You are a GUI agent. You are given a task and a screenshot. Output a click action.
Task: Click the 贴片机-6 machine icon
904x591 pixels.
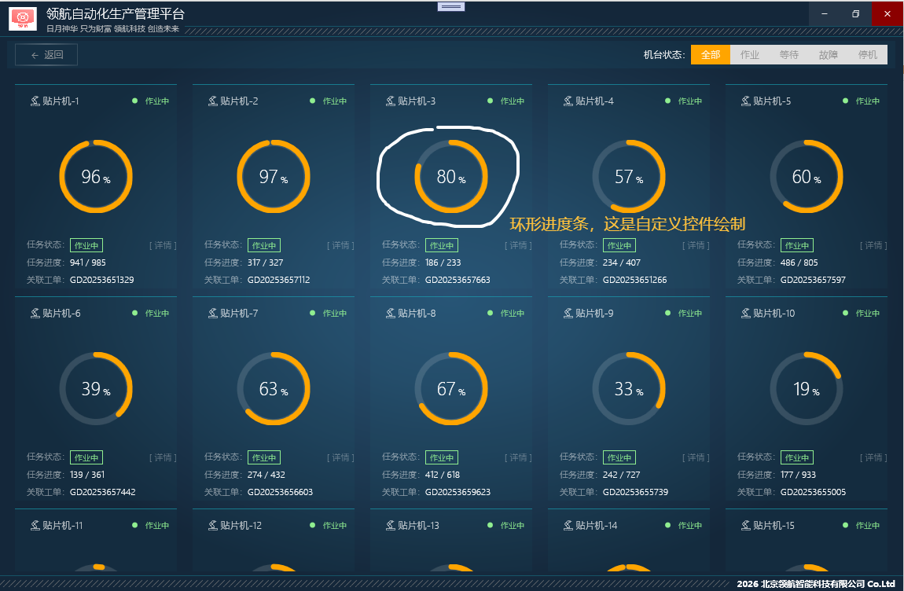35,313
